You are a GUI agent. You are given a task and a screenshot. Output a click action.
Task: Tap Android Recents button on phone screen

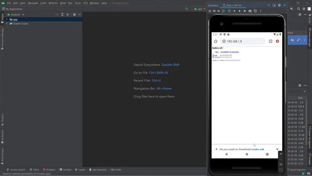point(267,154)
